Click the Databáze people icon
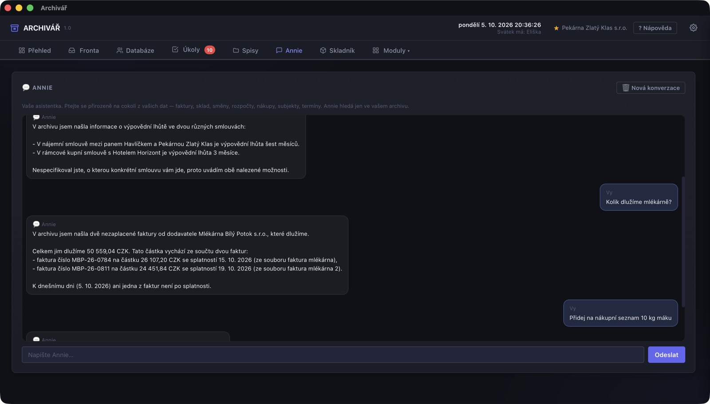 [x=120, y=51]
